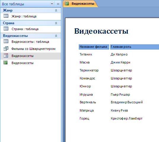Click the Все таблицы header title
The image size is (159, 142).
(13, 4)
